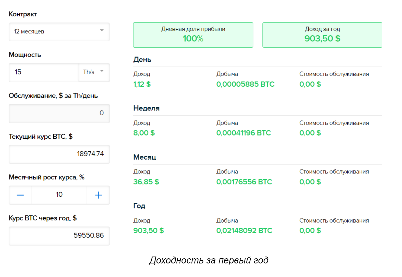Click the 'Неделя' section heading
Viewport: 402px width, 277px height.
click(146, 108)
